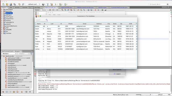Switch to AlertError.java editor tab
Image resolution: width=172 pixels, height=96 pixels.
[102, 7]
